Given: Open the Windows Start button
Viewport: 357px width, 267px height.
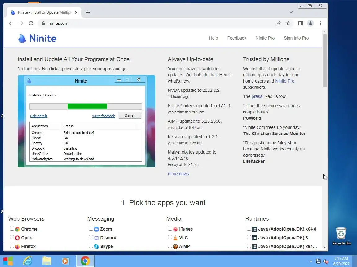Looking at the screenshot, I should (8, 261).
